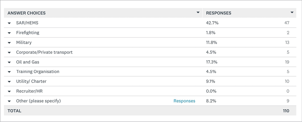
Task: Expand the SAR/HEMS row arrow
Action: 9,23
